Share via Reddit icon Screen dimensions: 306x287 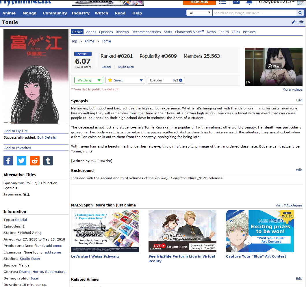coord(35,161)
